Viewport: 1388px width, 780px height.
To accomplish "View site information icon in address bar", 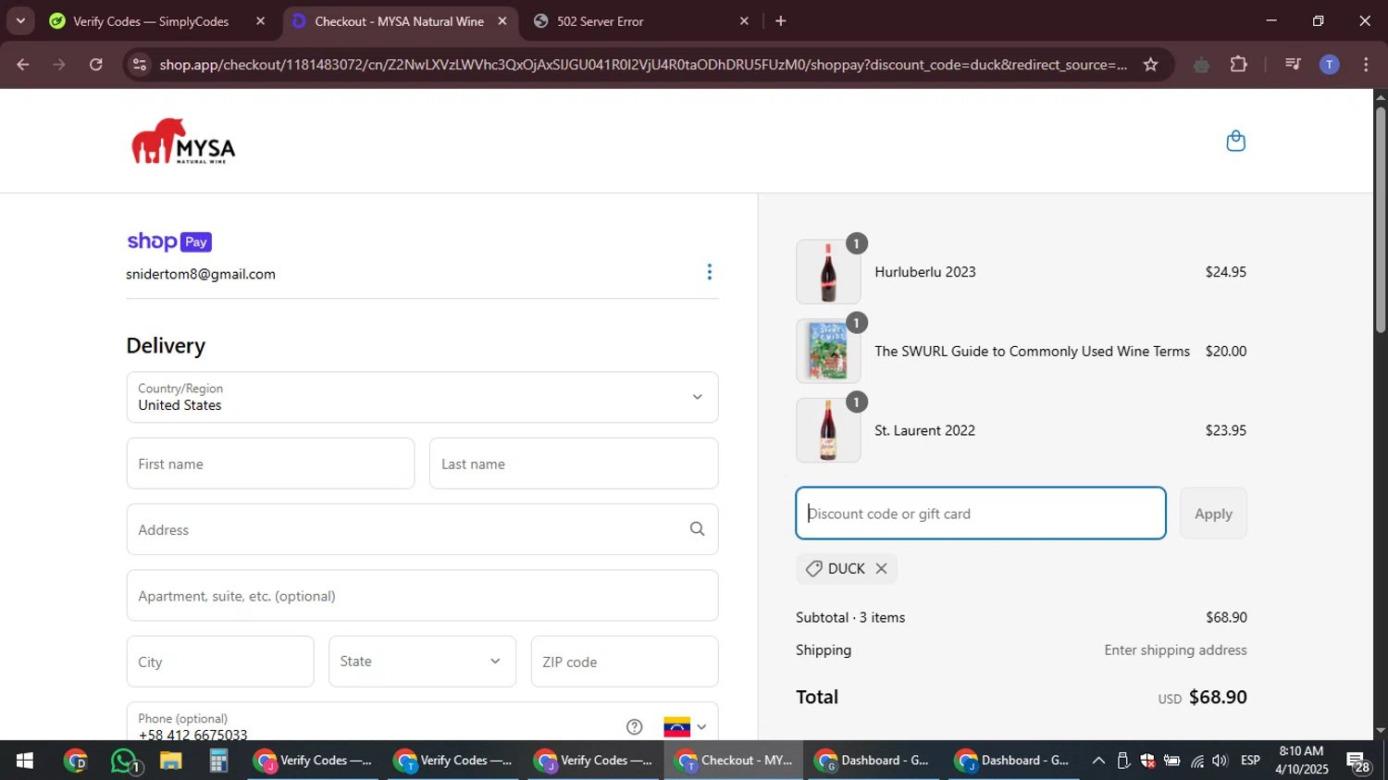I will (x=140, y=65).
